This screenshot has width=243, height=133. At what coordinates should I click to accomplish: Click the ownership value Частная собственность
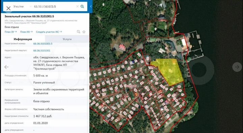(49, 109)
